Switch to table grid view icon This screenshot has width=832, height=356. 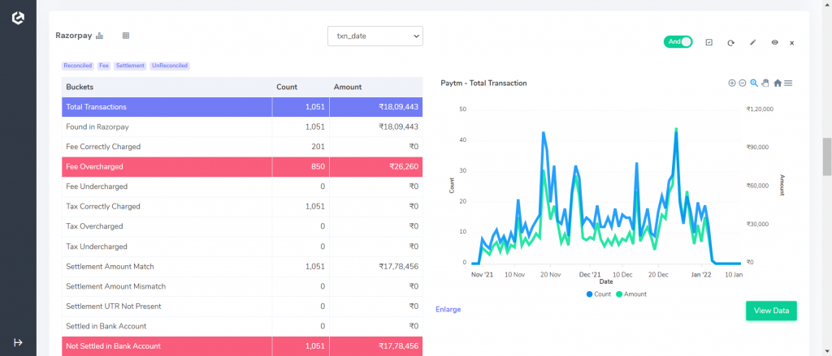tap(126, 36)
